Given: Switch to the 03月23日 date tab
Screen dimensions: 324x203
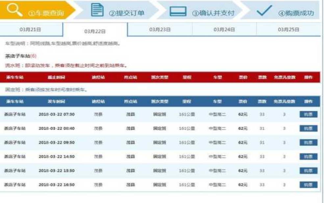Looking at the screenshot, I should 160,30.
